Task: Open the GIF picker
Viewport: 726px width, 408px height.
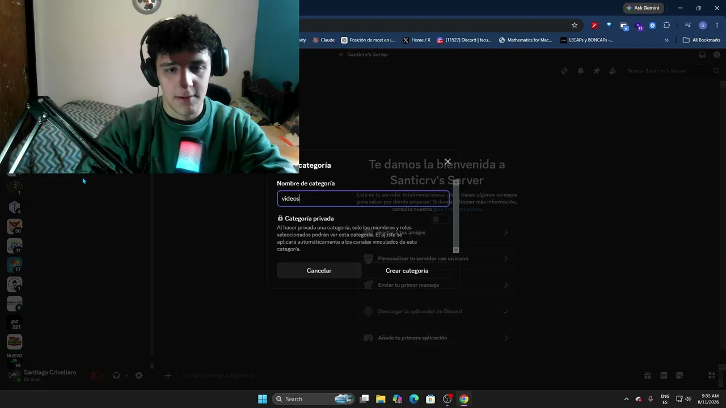Action: point(664,375)
